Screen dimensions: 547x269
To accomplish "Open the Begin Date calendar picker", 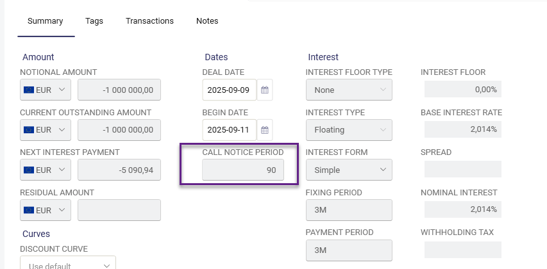I will coord(265,130).
